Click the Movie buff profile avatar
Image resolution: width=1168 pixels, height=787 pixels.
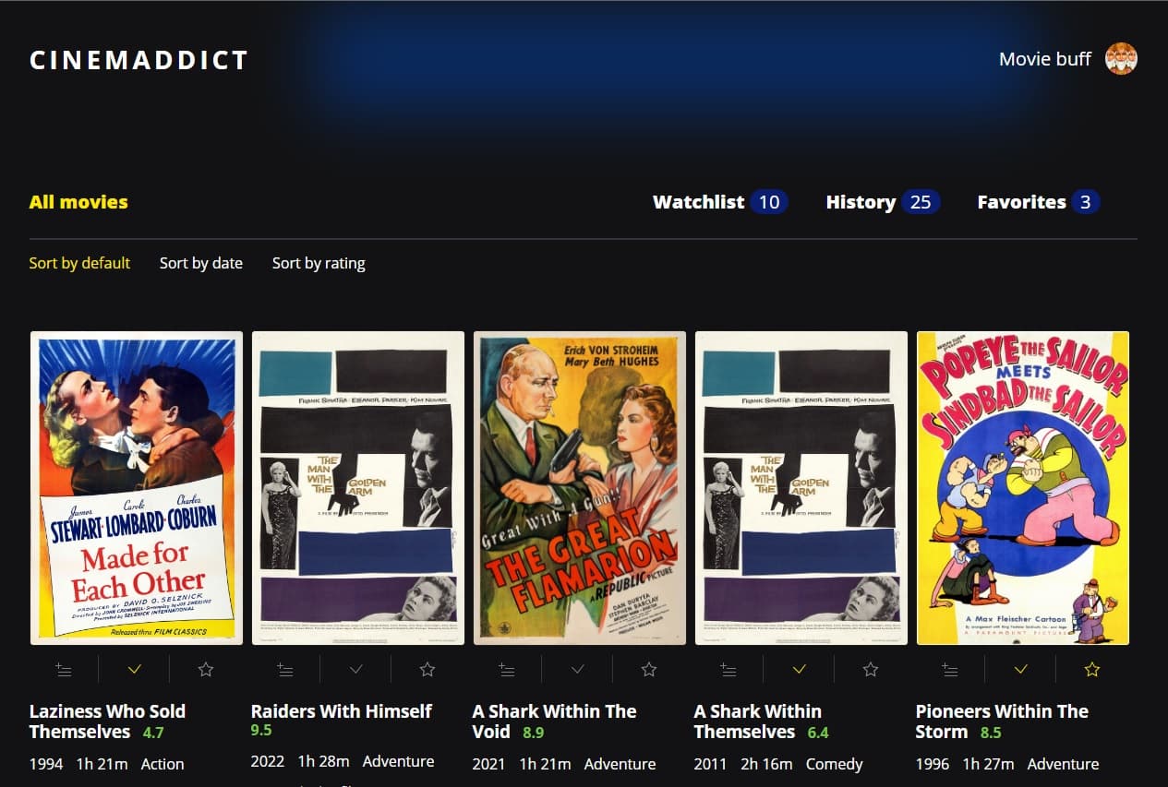coord(1121,59)
